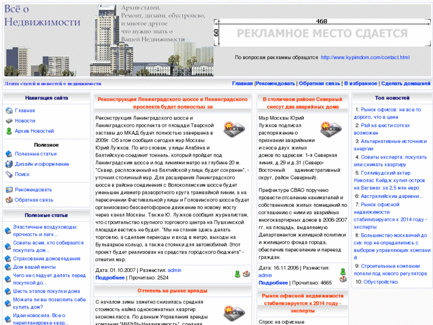Click bullet icon beside Страхование домовладения

(8, 259)
